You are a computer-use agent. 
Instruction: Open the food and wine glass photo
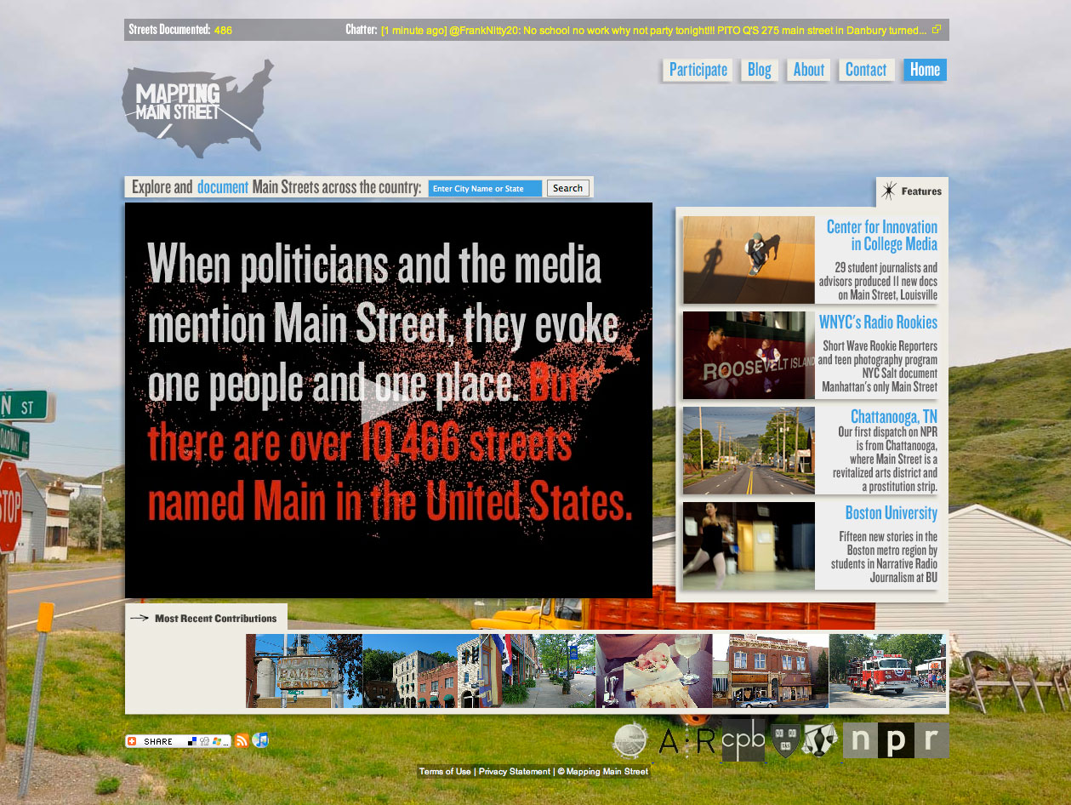[x=654, y=671]
